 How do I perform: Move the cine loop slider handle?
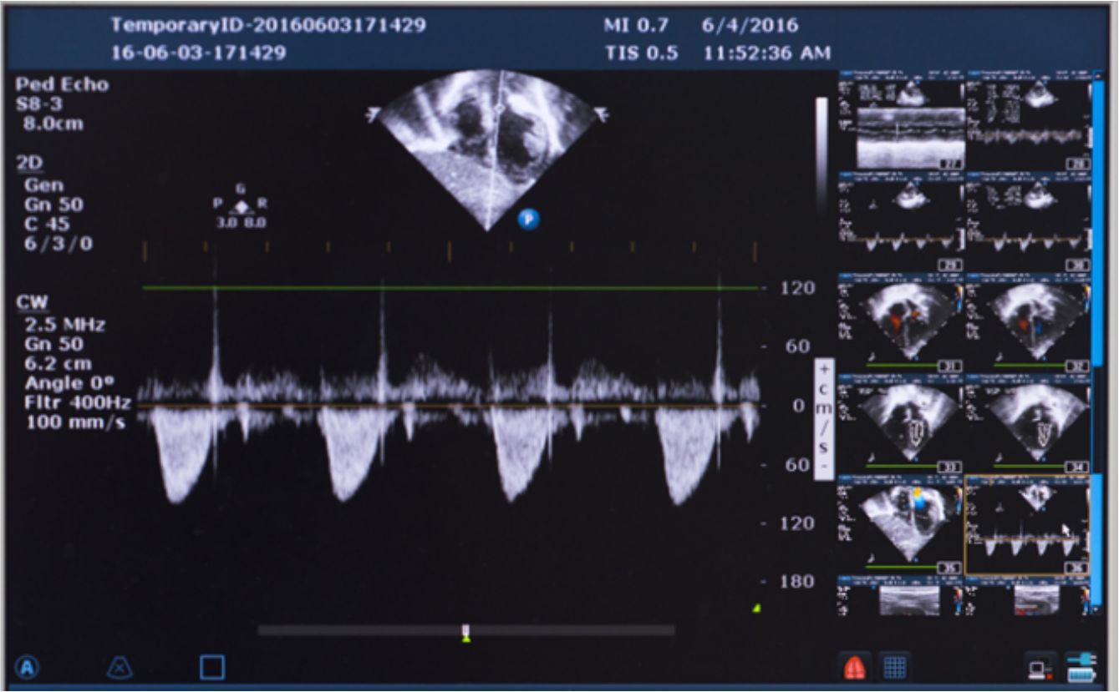466,633
